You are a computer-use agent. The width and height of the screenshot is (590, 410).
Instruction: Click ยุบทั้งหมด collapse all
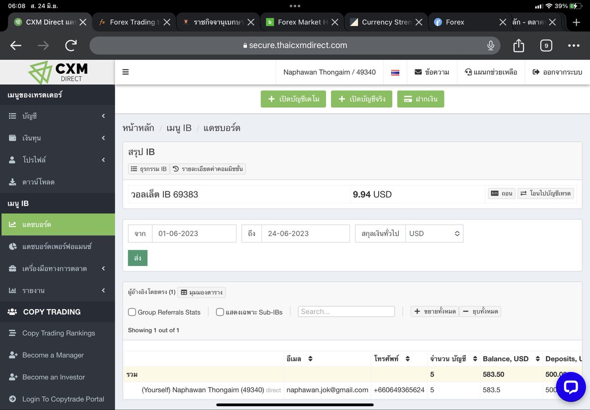[x=480, y=311]
